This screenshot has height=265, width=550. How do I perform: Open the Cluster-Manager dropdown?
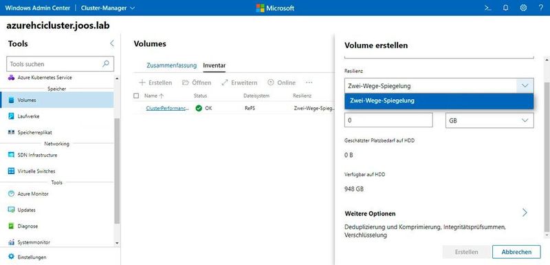click(108, 8)
